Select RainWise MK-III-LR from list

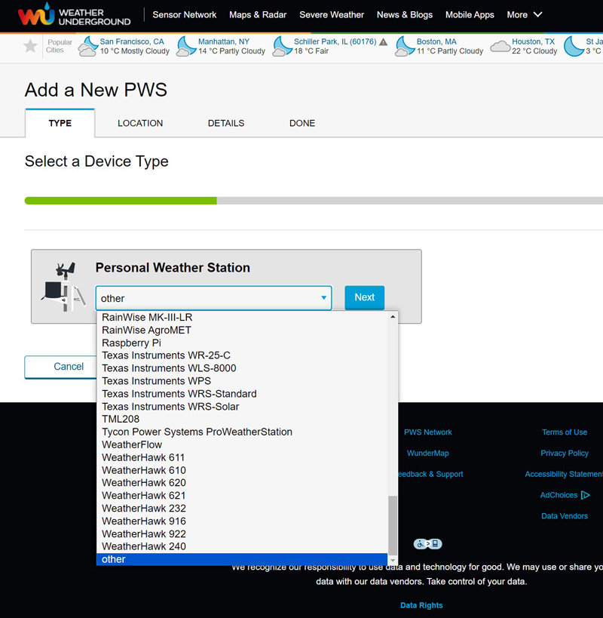coord(242,317)
